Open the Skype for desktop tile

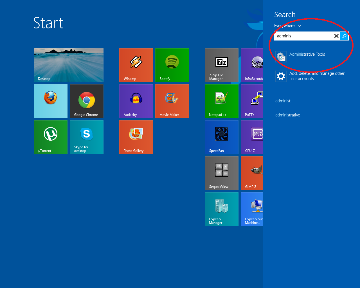pos(87,137)
